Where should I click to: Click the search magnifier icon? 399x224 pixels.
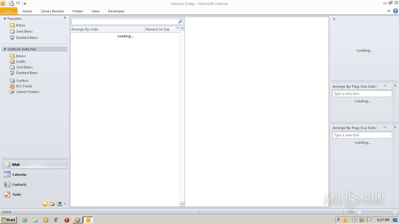click(180, 22)
